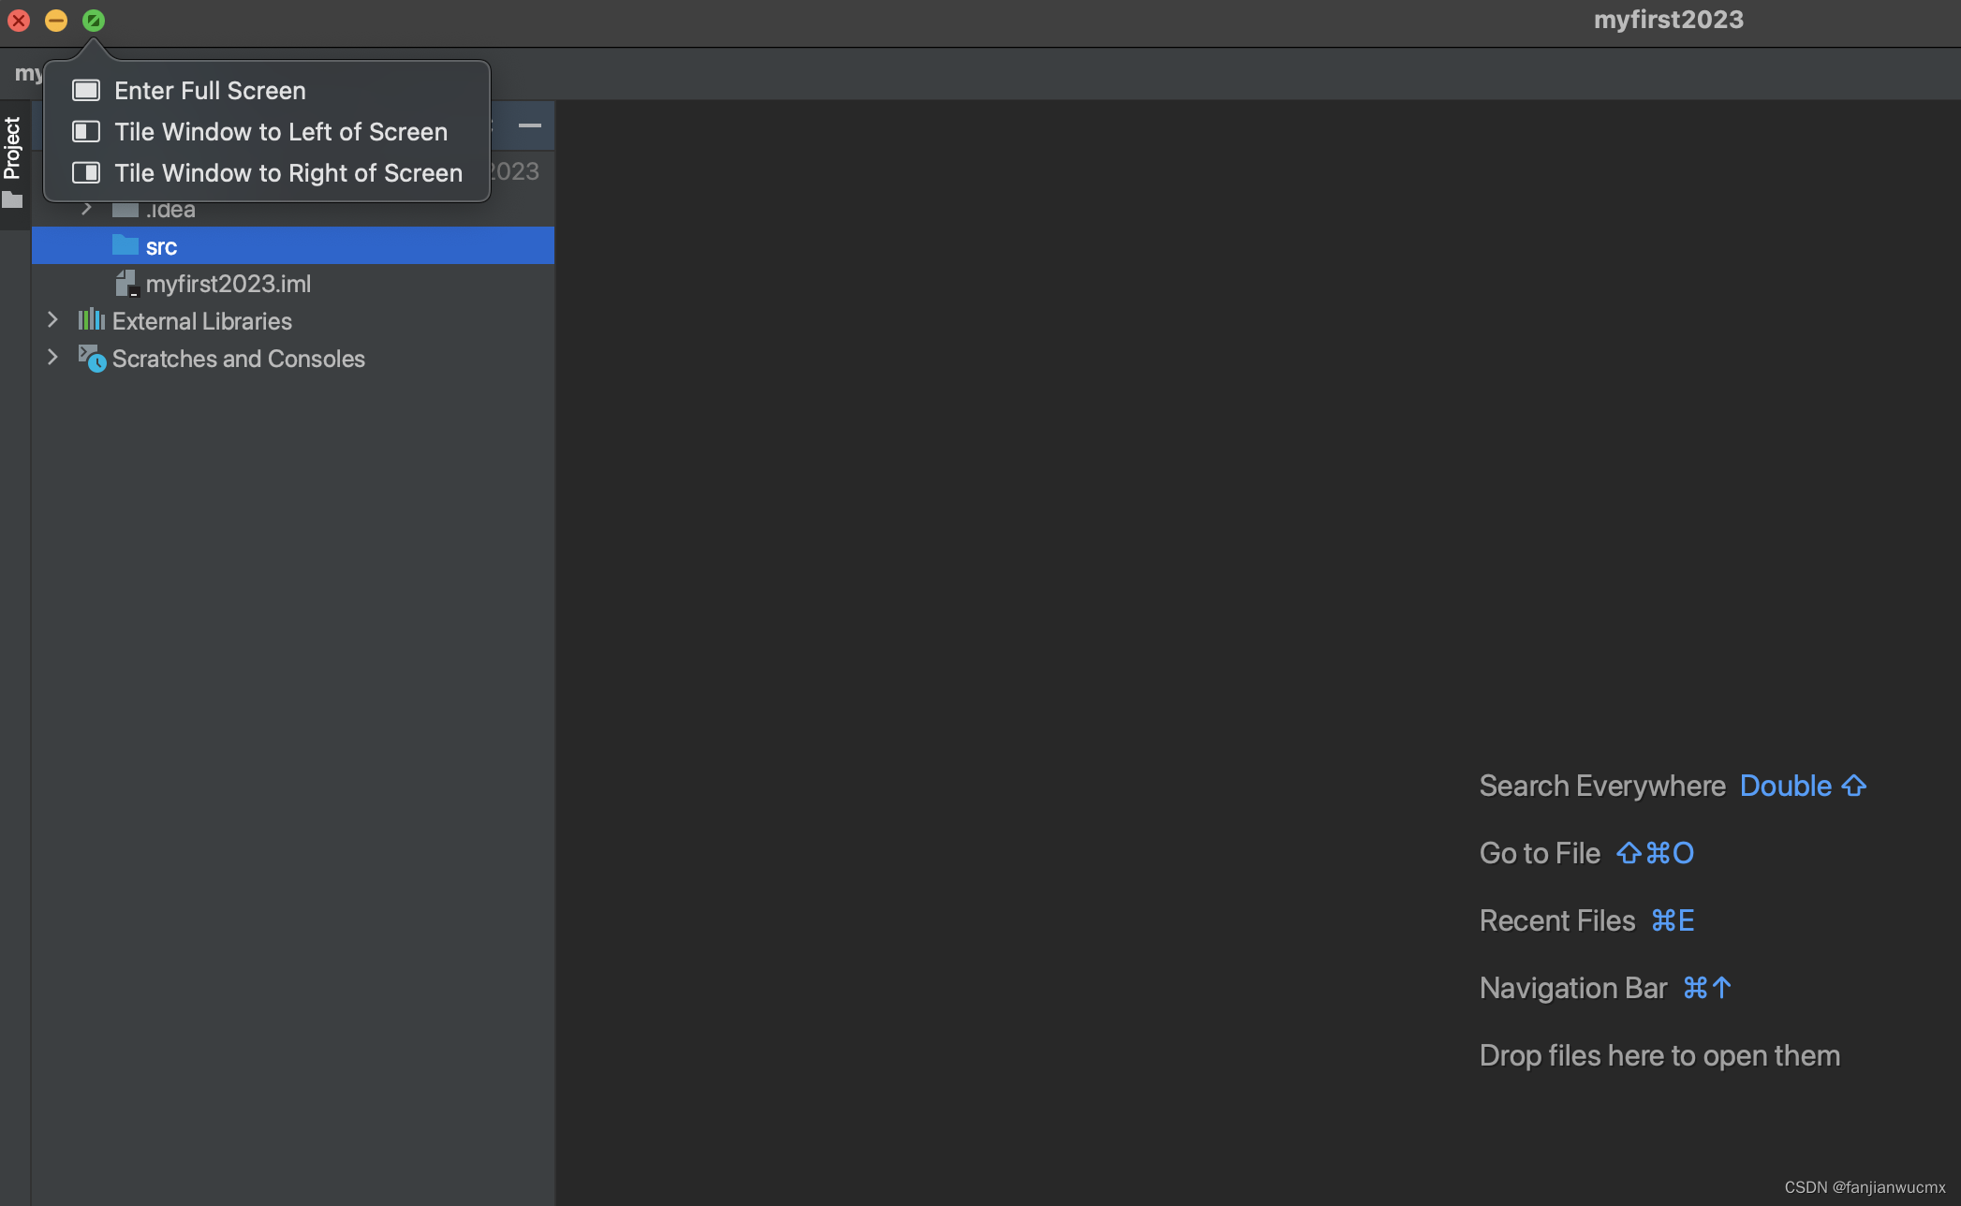This screenshot has width=1961, height=1206.
Task: Choose Tile Window to Right of Screen
Action: (x=288, y=173)
